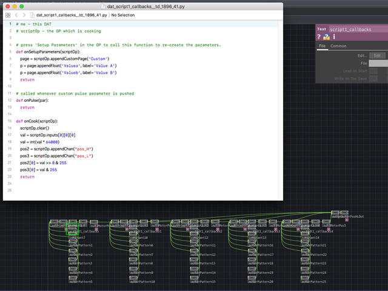Select the motorPattern5 node
The height and width of the screenshot is (291, 388).
(x=73, y=278)
